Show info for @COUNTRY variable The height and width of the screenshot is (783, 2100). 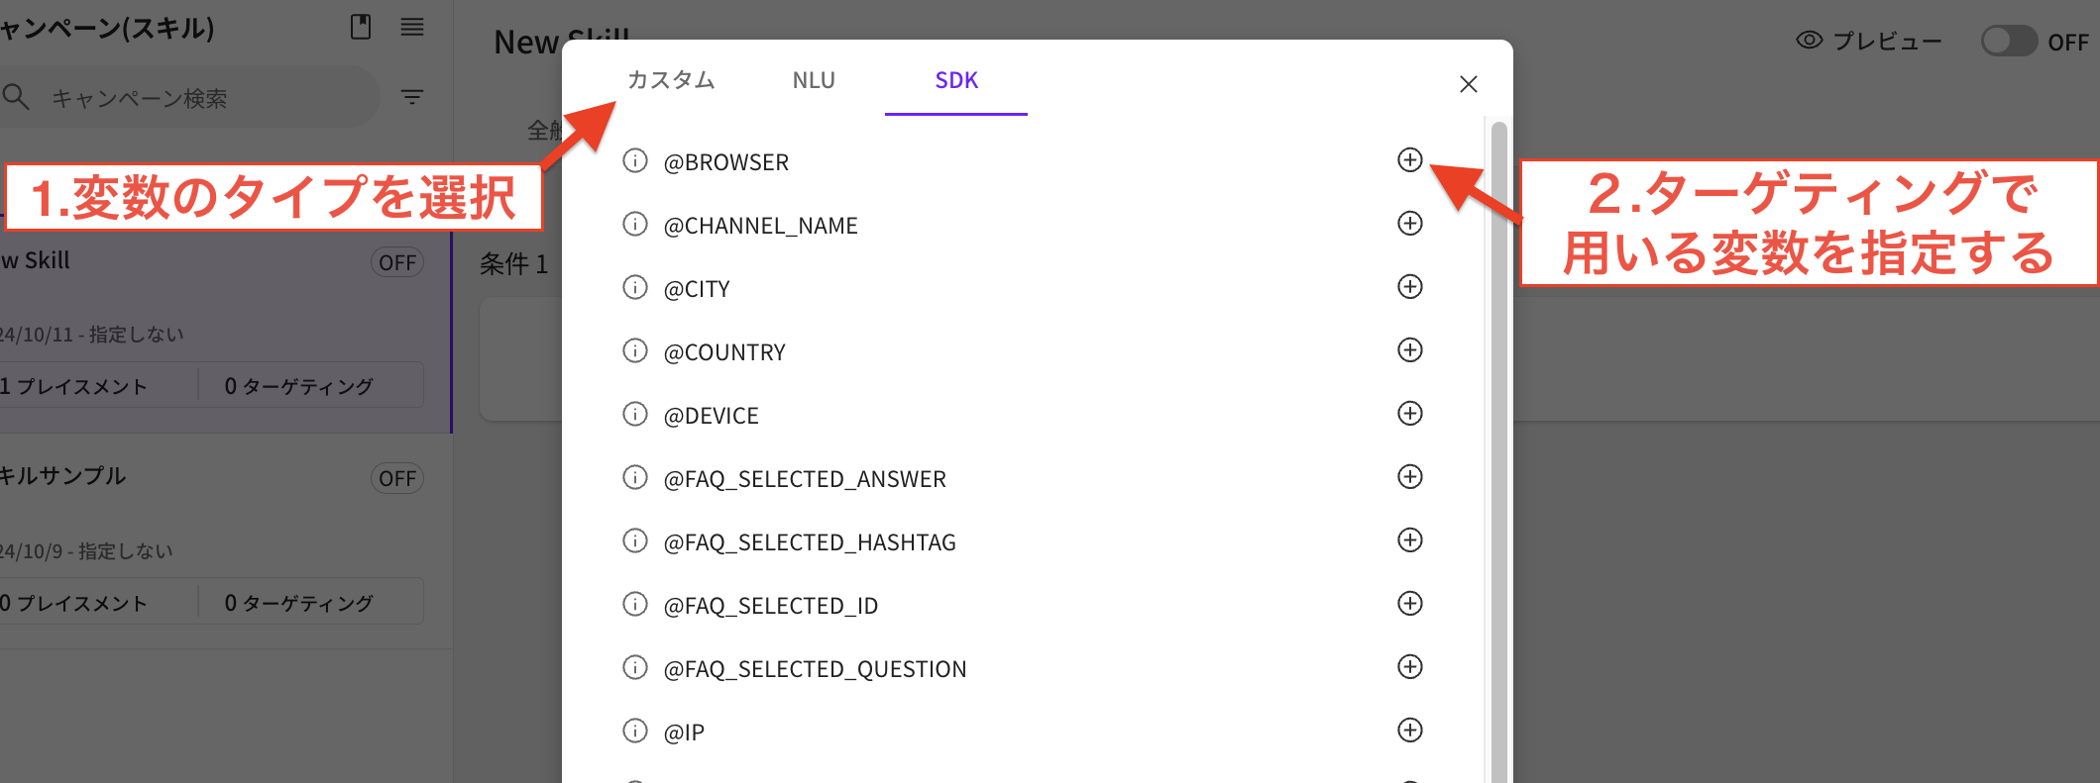click(635, 350)
